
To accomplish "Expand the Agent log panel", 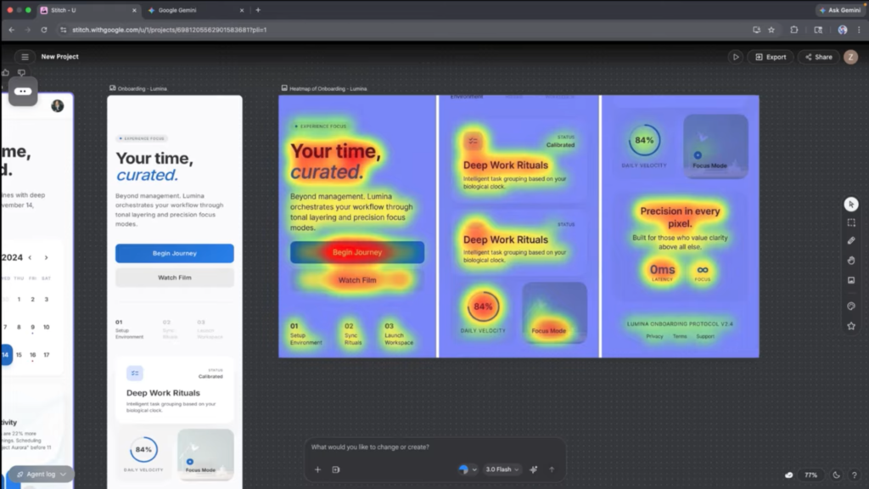I will click(x=42, y=474).
